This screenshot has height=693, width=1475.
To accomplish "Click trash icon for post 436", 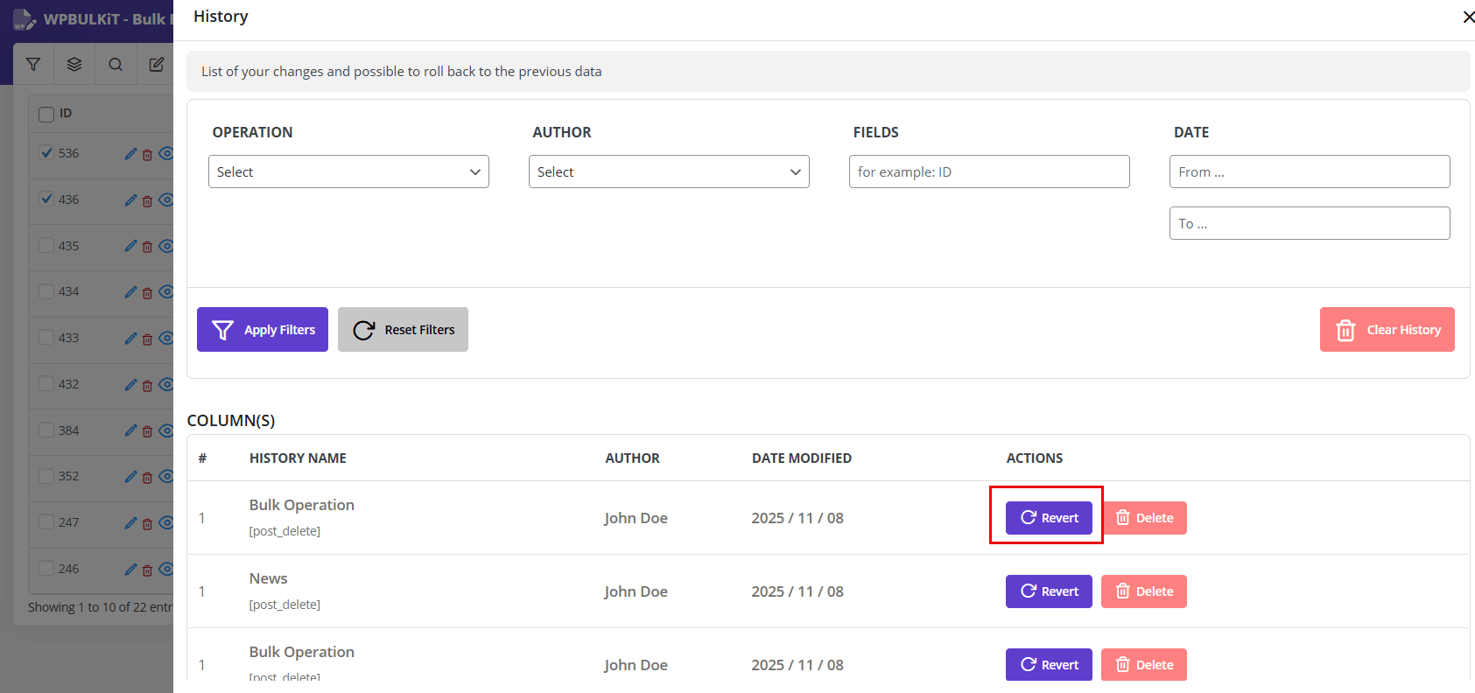I will pos(147,201).
